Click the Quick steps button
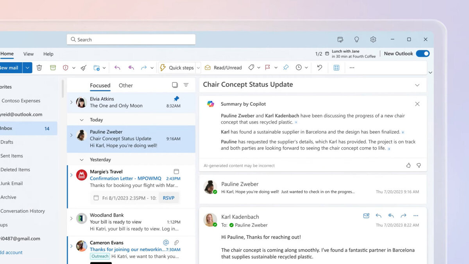Image resolution: width=469 pixels, height=264 pixels. click(177, 68)
